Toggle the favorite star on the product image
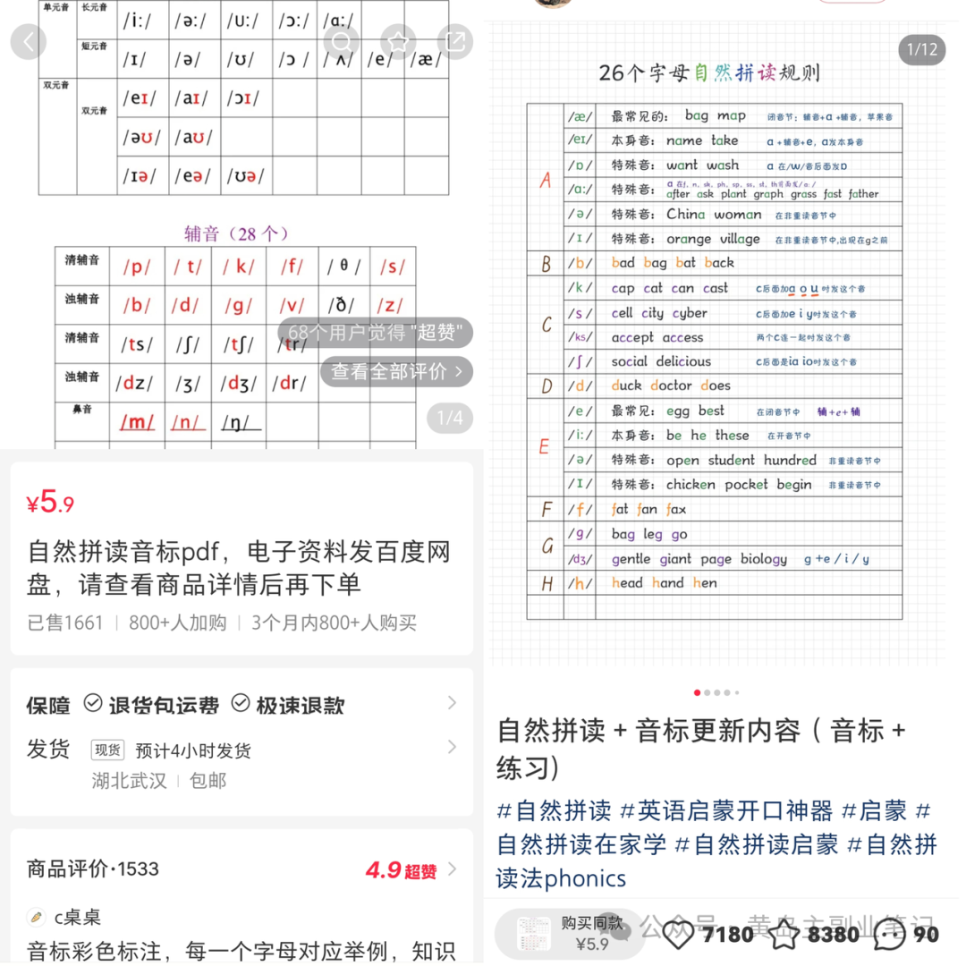 [398, 41]
